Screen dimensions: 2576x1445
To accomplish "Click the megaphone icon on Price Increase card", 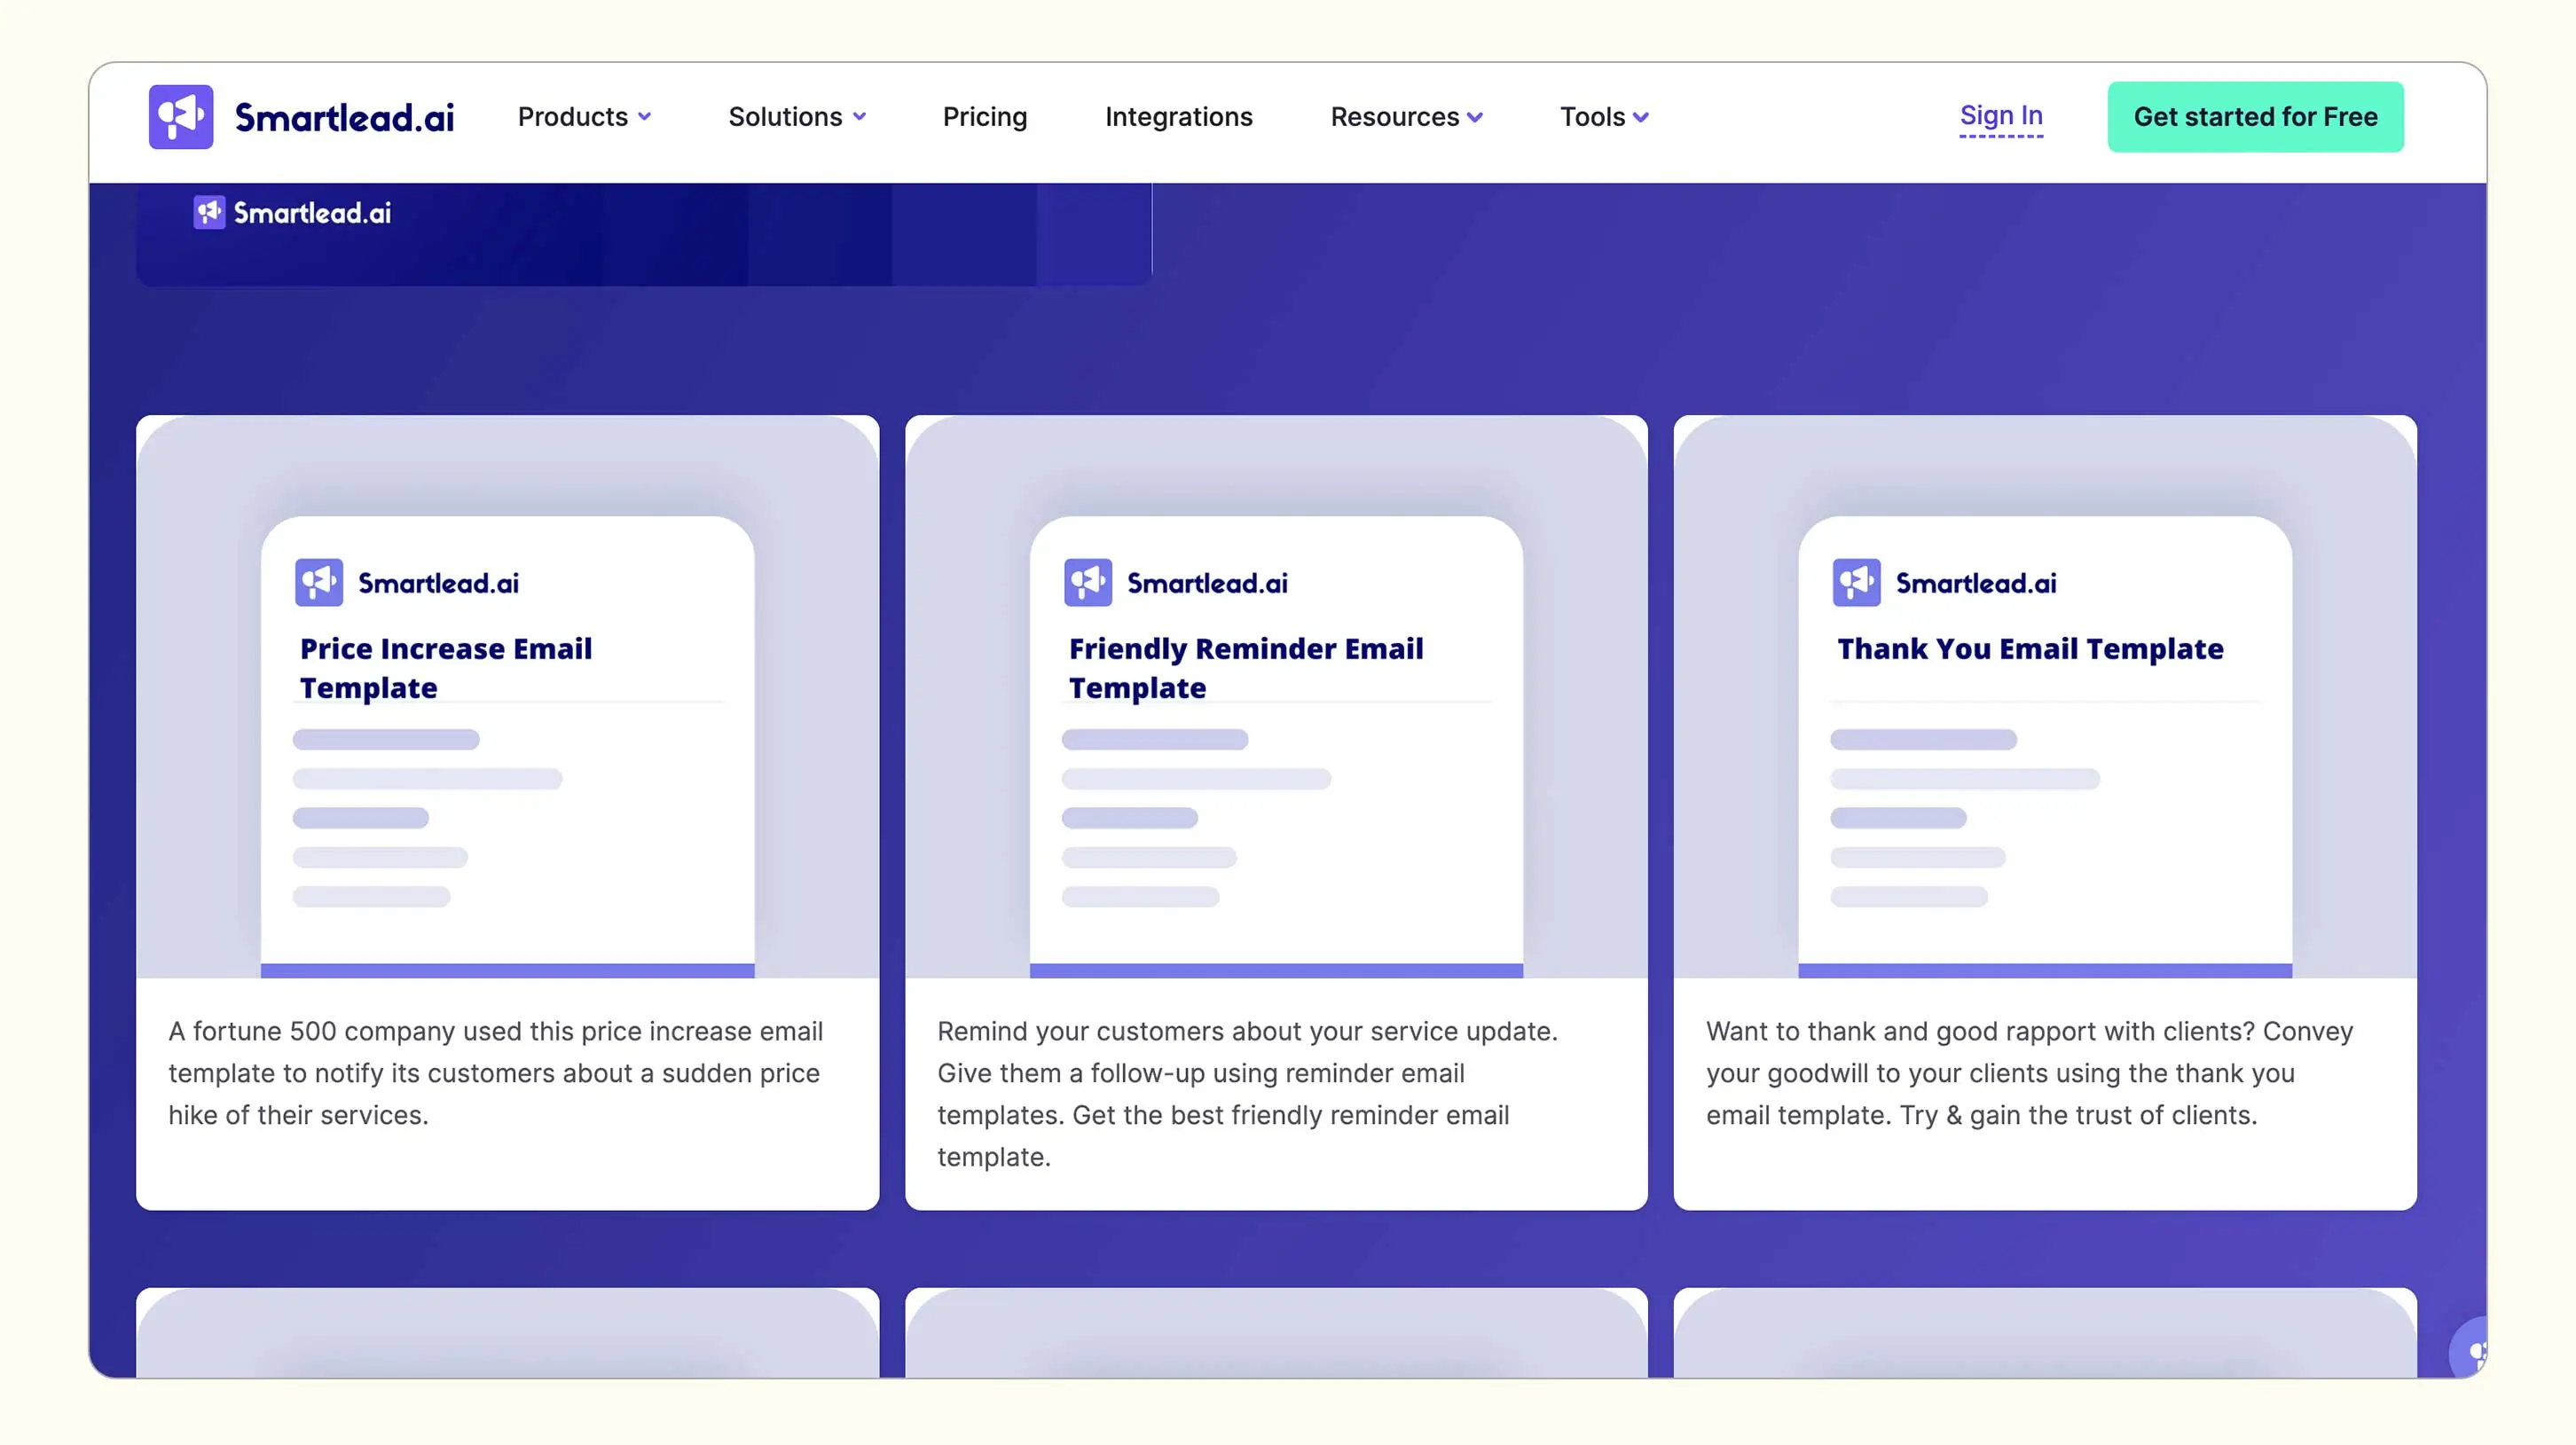I will point(319,582).
